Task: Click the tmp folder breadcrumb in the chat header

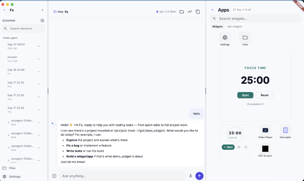Action: coord(58,12)
